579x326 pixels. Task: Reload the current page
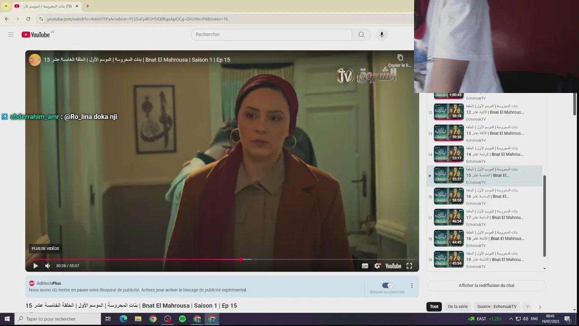pyautogui.click(x=28, y=19)
